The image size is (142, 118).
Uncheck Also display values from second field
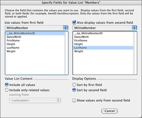click(74, 22)
